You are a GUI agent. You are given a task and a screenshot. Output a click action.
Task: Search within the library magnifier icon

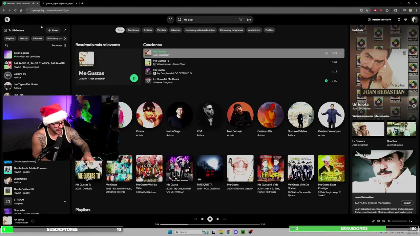click(6, 46)
